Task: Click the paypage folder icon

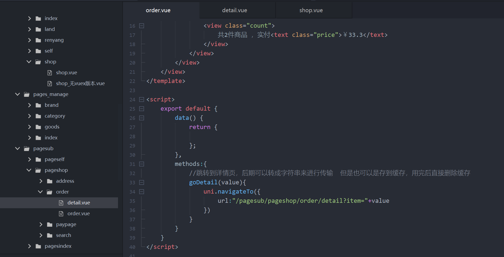Action: (x=50, y=224)
